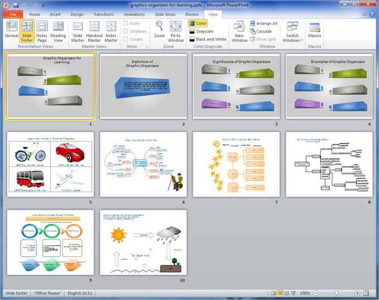Switch to the Home tab
The width and height of the screenshot is (379, 300).
[35, 14]
